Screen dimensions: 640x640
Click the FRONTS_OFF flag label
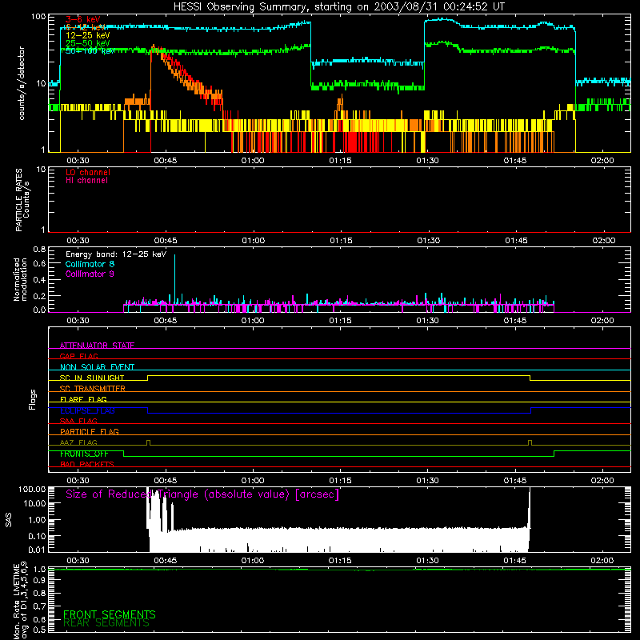point(84,454)
